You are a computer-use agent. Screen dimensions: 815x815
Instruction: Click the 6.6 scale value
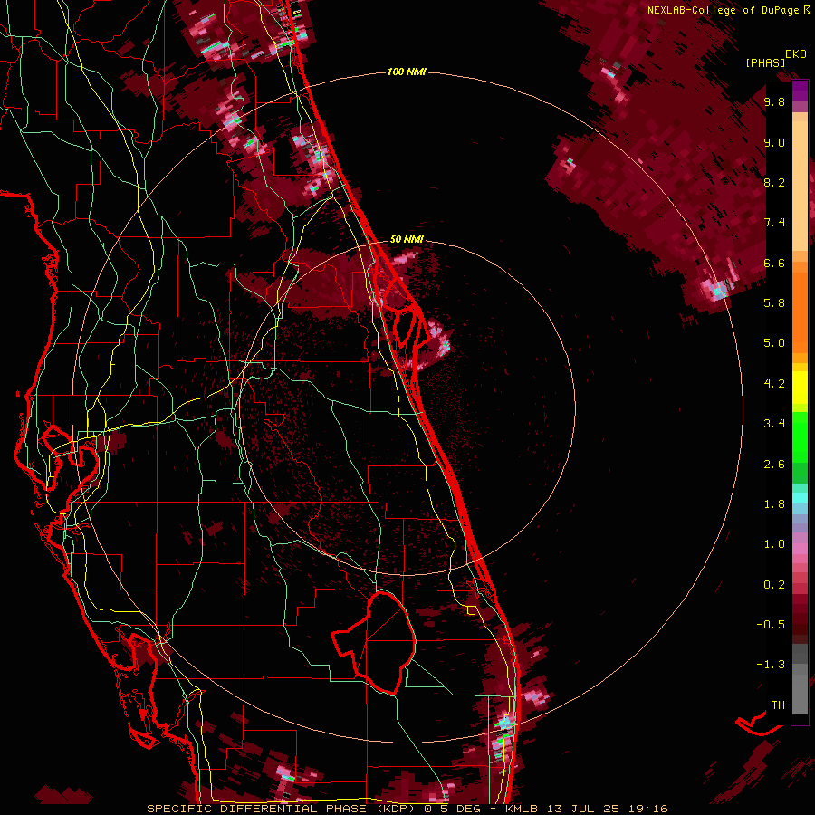pyautogui.click(x=774, y=263)
